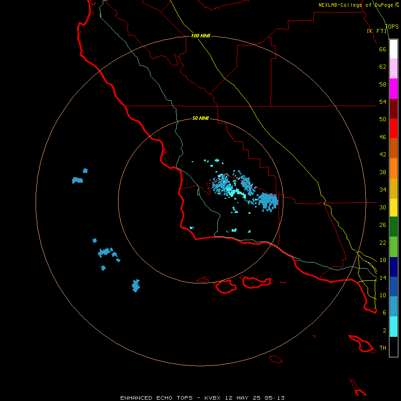Viewport: 401px width, 401px height.
Task: Select the light green legend swatch
Action: tap(393, 247)
